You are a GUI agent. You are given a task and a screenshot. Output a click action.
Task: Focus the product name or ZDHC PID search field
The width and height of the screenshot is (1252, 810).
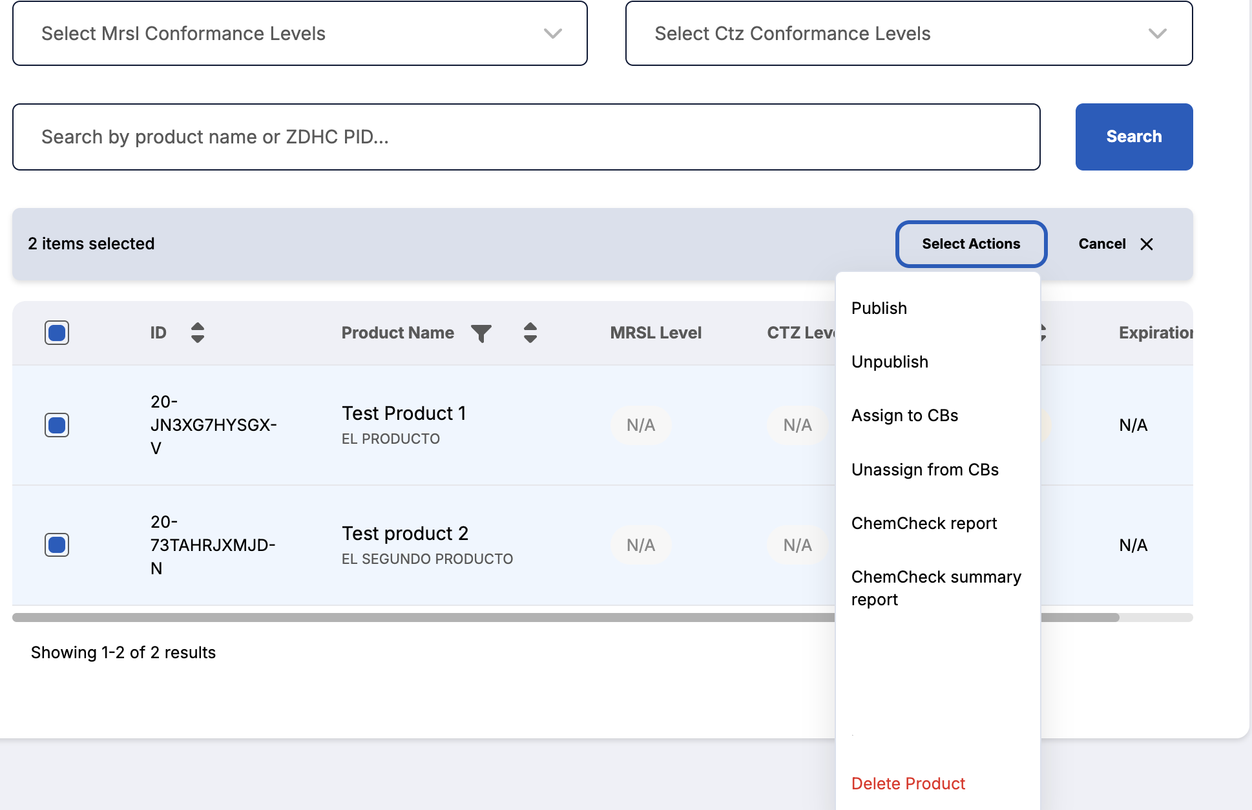[x=527, y=137]
